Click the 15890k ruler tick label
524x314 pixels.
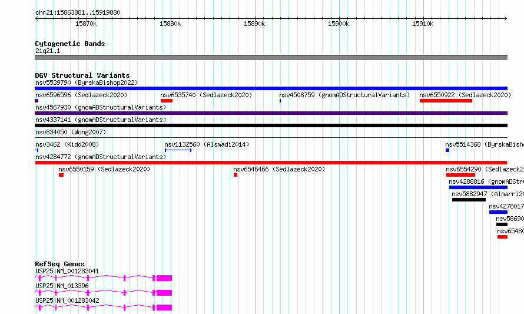[254, 24]
